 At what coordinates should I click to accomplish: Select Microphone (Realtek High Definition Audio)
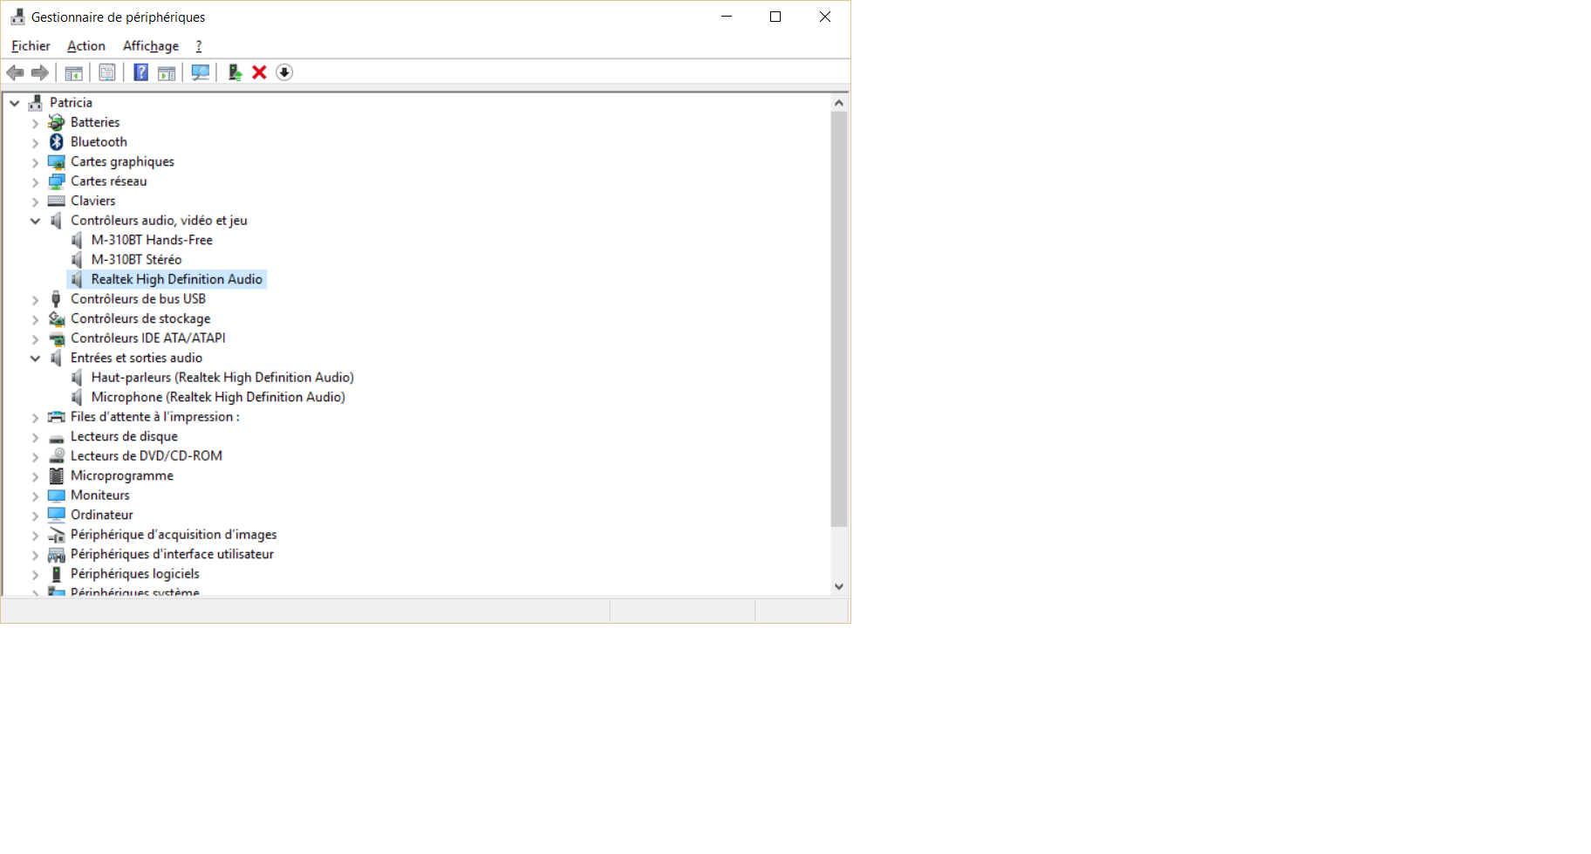click(x=218, y=397)
